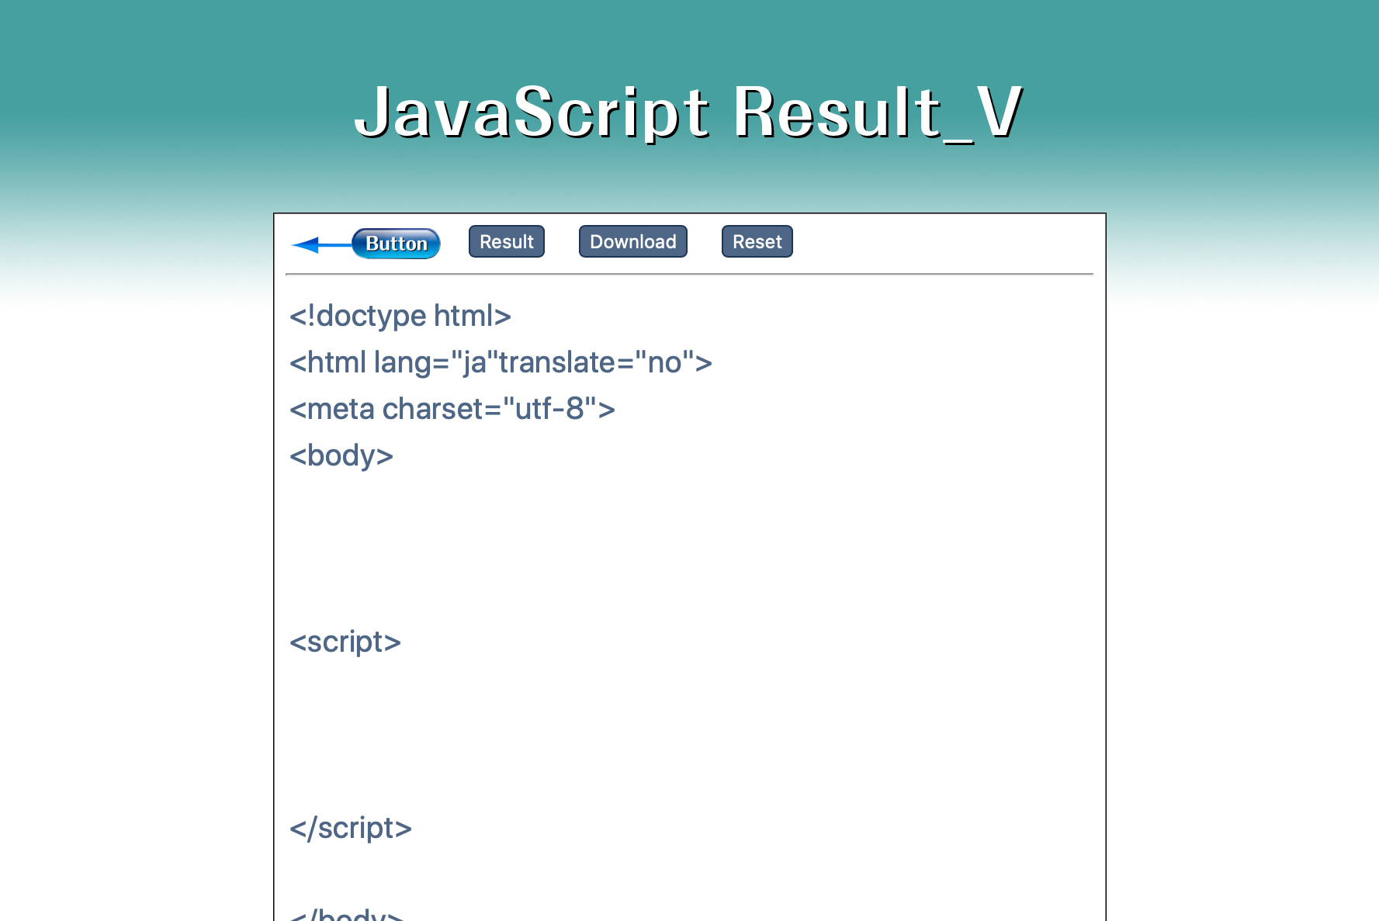Click the horizontal divider below the buttons
1379x921 pixels.
689,275
